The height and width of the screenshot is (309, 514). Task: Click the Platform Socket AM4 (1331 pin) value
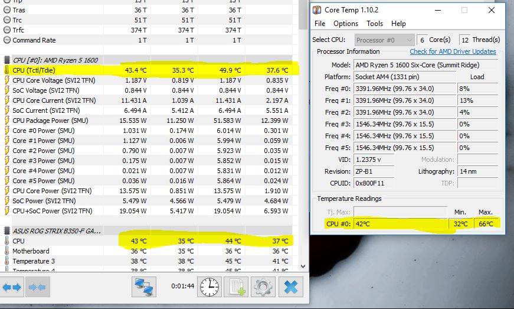click(x=405, y=77)
